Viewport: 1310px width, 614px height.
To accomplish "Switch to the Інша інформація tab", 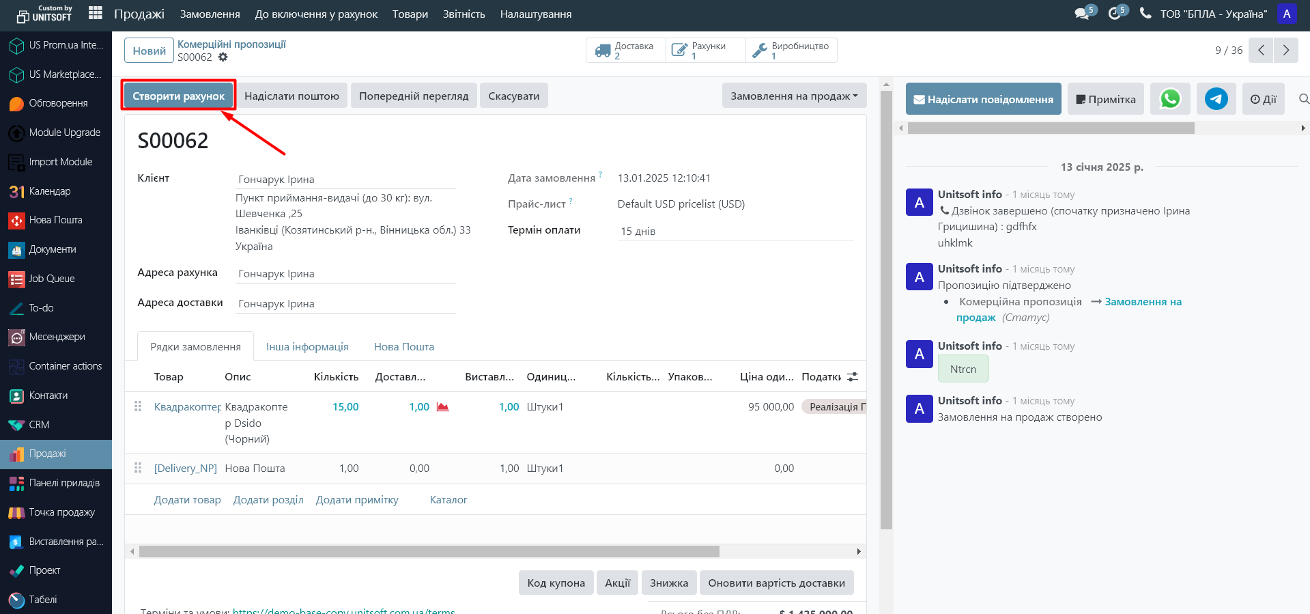I will (x=307, y=347).
